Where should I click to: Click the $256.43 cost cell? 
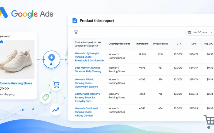coord(193,94)
